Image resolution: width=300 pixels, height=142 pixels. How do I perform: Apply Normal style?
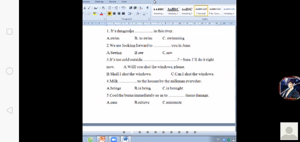pyautogui.click(x=201, y=11)
